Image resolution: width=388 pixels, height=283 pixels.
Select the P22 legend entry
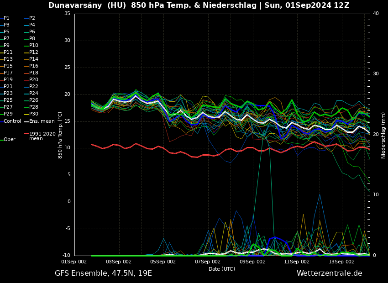click(x=33, y=87)
